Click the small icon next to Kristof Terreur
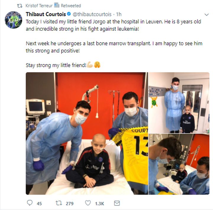 (x=57, y=5)
